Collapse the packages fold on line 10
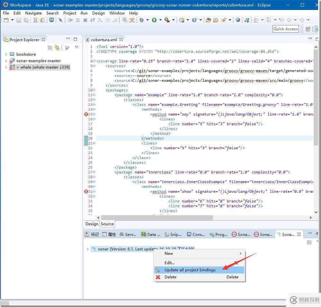This screenshot has width=321, height=307. pyautogui.click(x=94, y=90)
